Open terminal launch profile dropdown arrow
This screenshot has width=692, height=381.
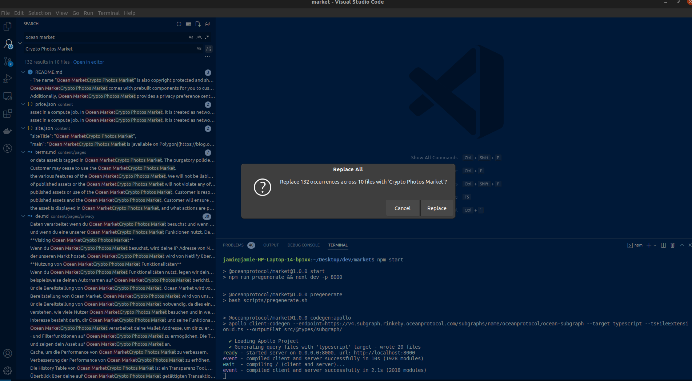coord(655,245)
